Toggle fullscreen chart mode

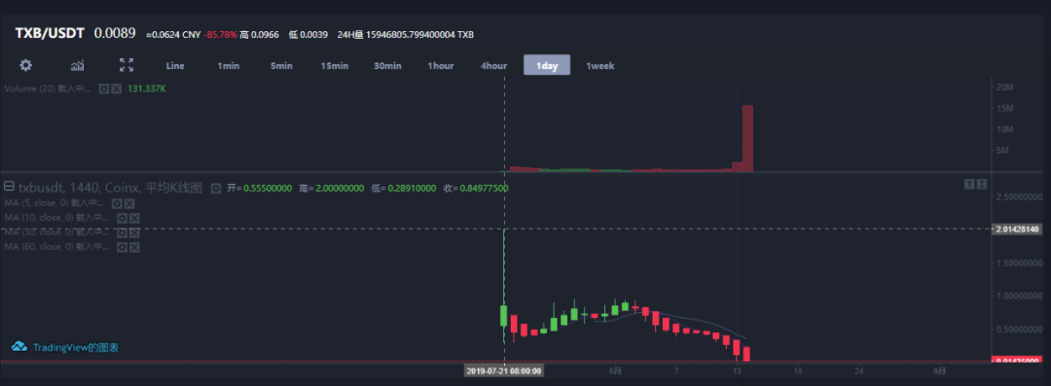126,65
